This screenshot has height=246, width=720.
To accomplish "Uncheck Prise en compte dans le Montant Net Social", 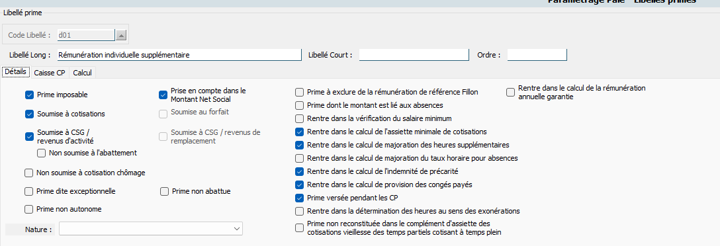I will click(x=163, y=95).
